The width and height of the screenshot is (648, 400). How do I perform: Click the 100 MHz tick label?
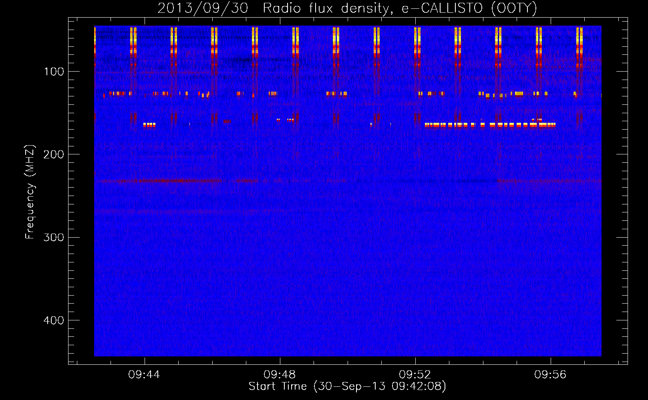pyautogui.click(x=54, y=72)
